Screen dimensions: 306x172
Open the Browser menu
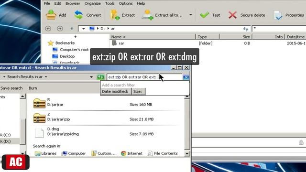[x=73, y=3]
